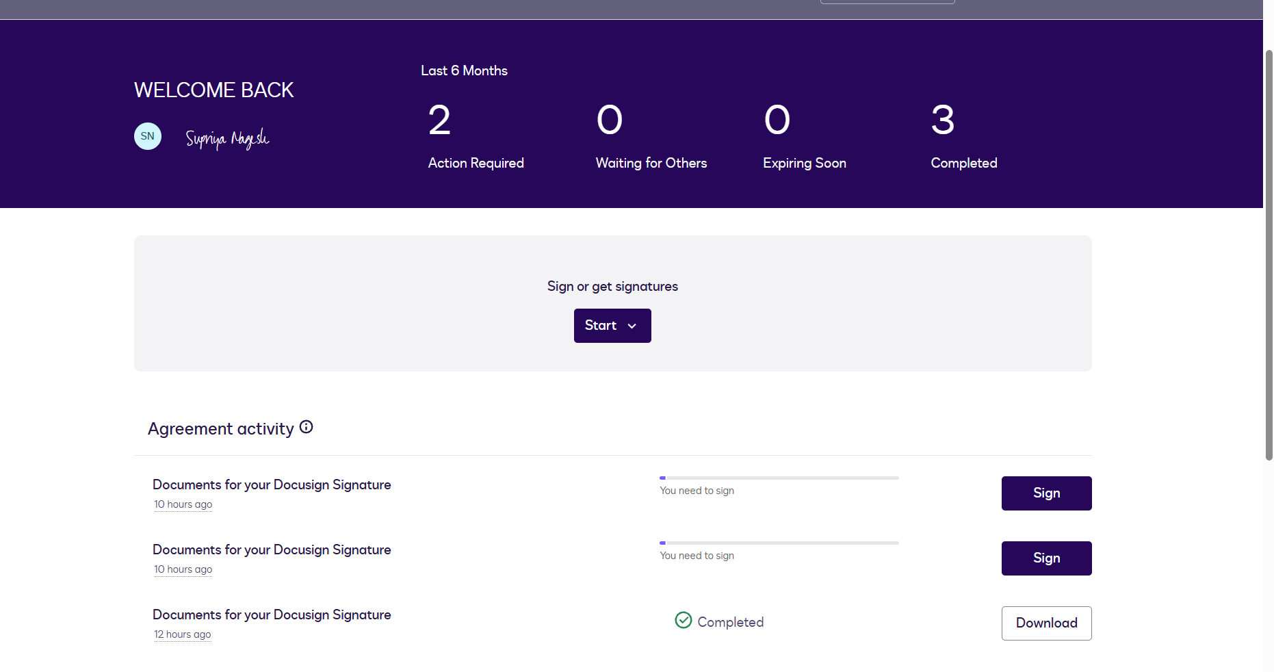Click the first '10 hours ago' timestamp
1274x672 pixels.
click(x=183, y=504)
